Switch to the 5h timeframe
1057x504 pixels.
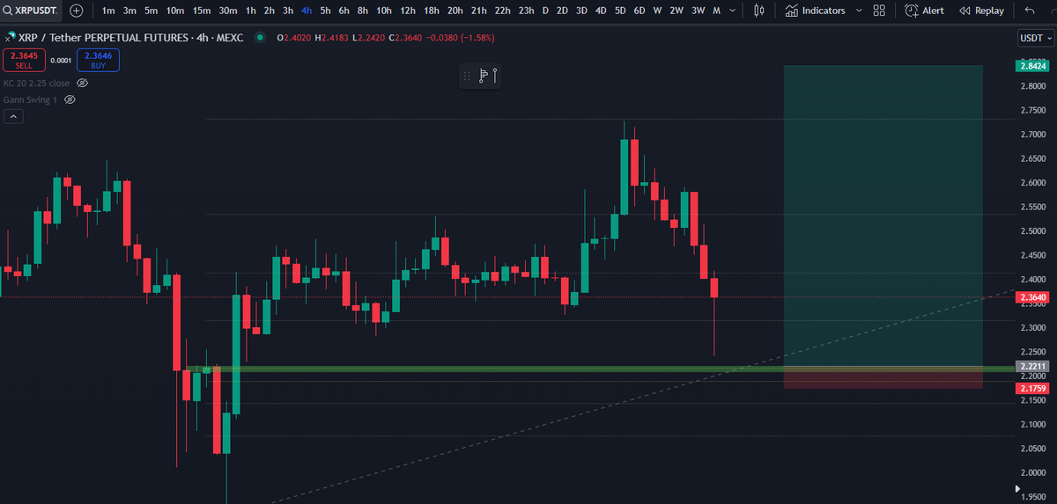click(325, 11)
